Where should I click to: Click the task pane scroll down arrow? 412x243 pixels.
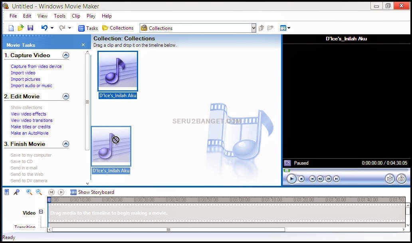87,183
